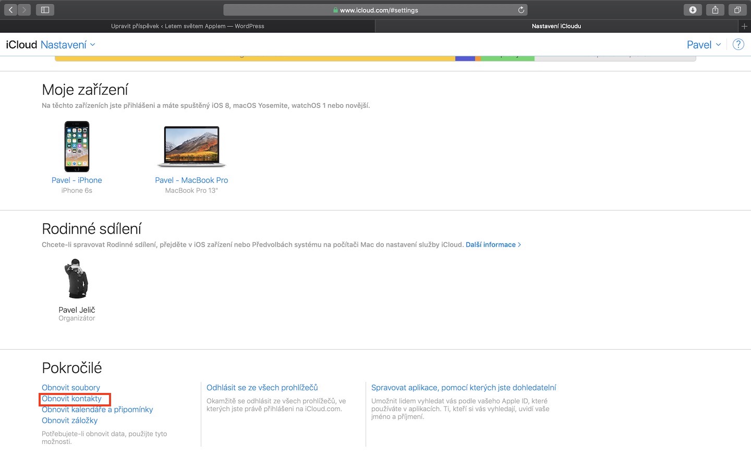
Task: Click the yellow segment of the storage bar
Action: click(255, 58)
